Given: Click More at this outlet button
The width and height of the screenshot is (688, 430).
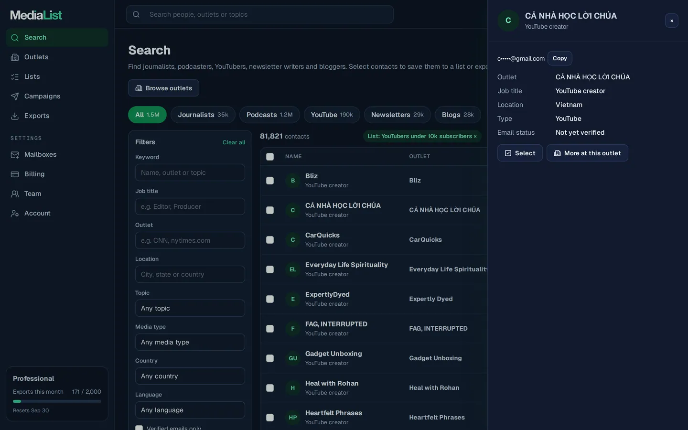Looking at the screenshot, I should tap(587, 153).
